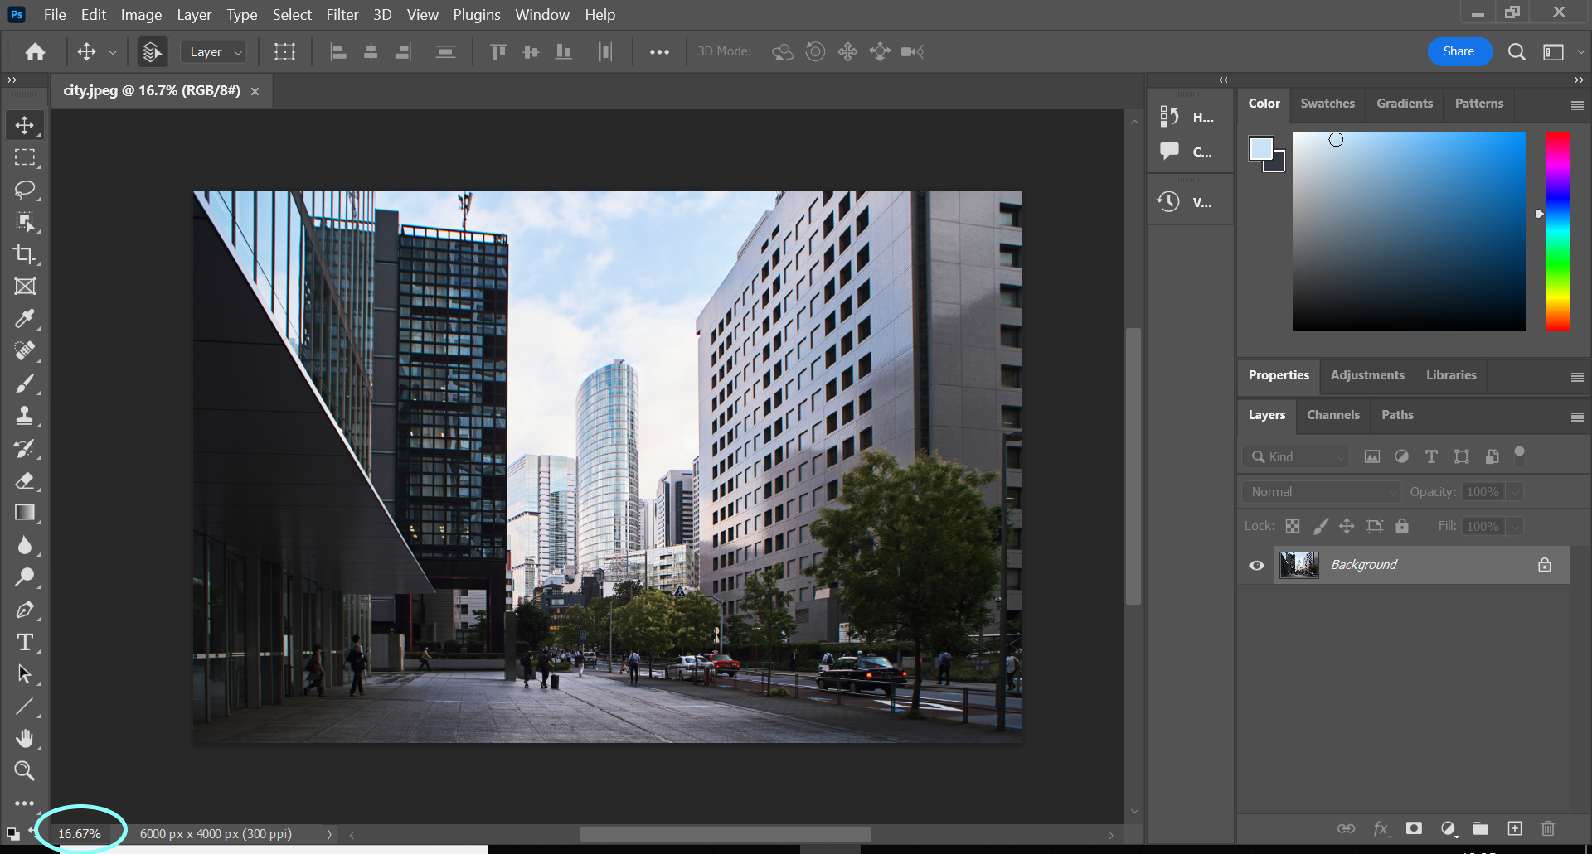Open the Image menu

141,14
